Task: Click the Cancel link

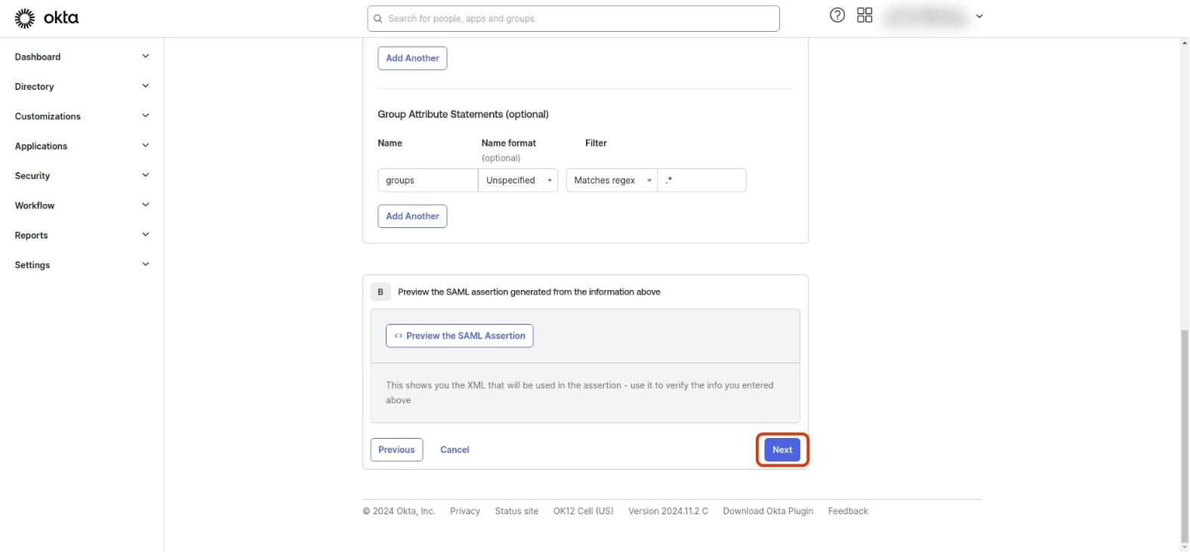Action: (455, 450)
